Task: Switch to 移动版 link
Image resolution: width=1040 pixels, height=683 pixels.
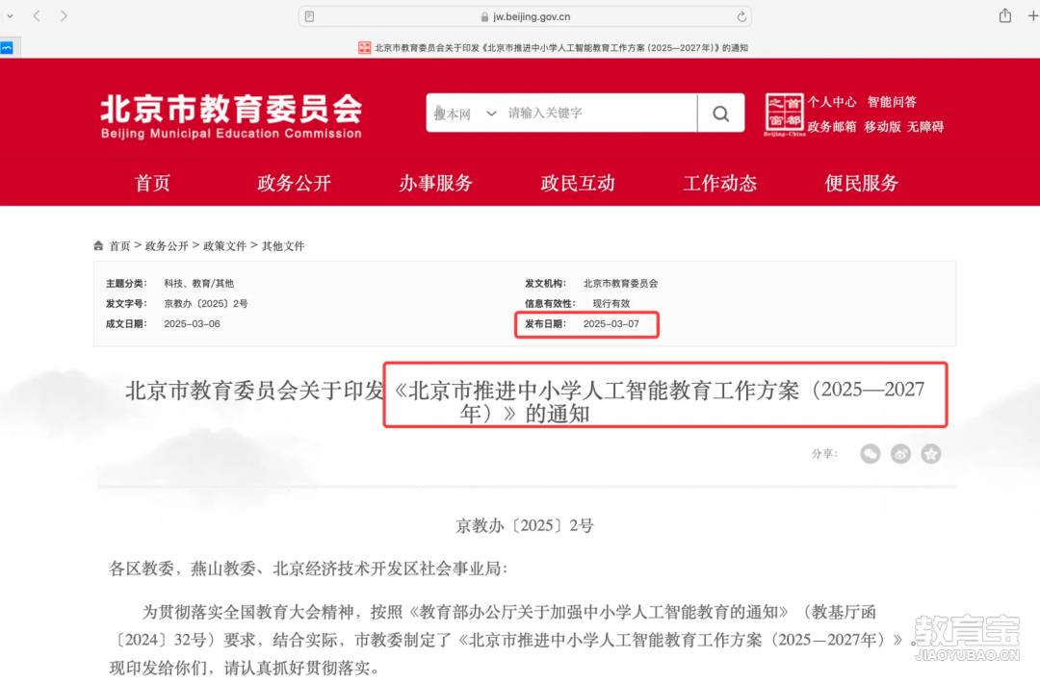Action: pyautogui.click(x=882, y=127)
